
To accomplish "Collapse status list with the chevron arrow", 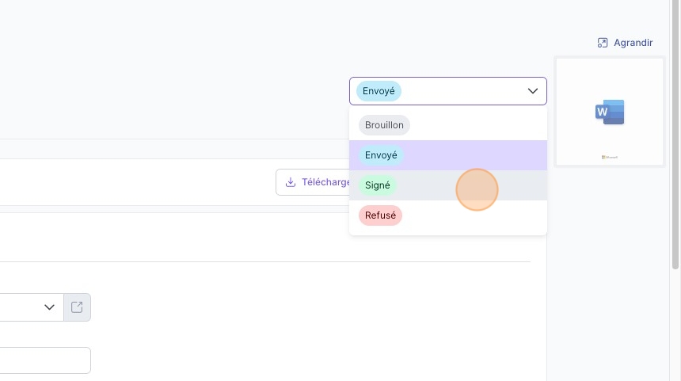I will click(x=532, y=91).
